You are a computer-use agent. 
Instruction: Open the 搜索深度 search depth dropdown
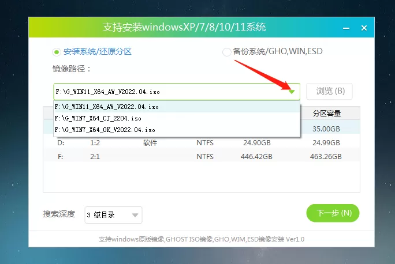tap(113, 215)
